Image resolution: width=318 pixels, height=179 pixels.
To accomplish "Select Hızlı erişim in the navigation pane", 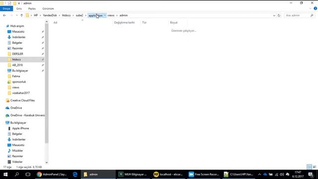I will tap(17, 26).
